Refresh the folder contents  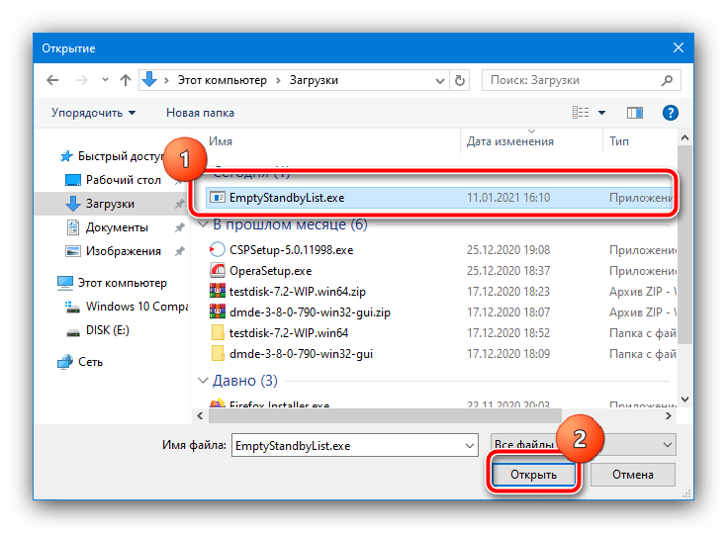click(x=460, y=81)
